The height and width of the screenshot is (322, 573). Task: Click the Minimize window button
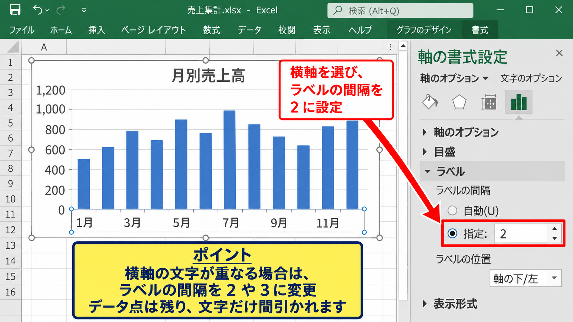[500, 10]
